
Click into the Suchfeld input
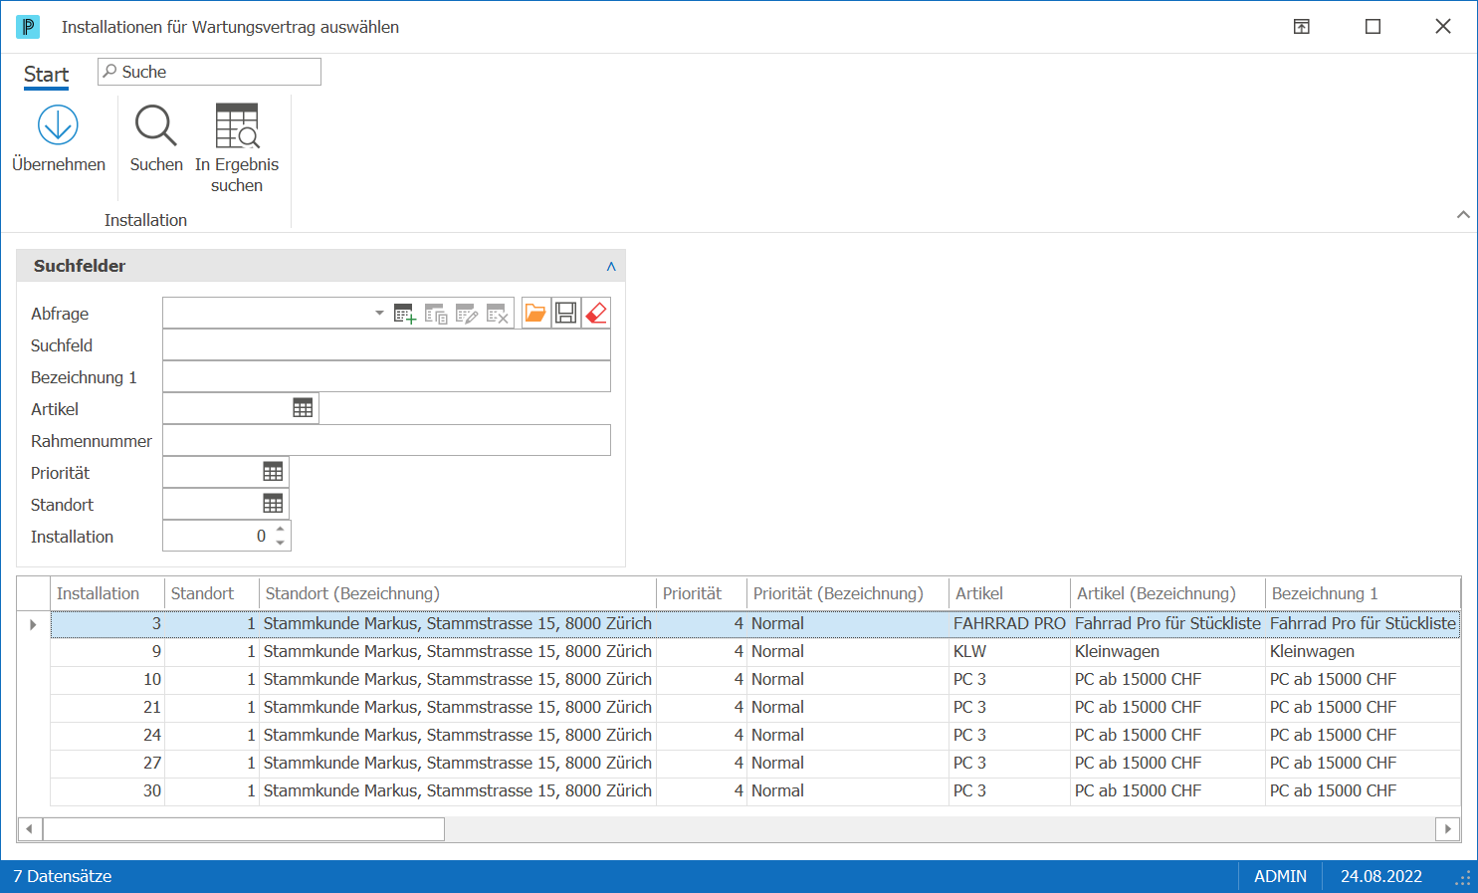386,344
